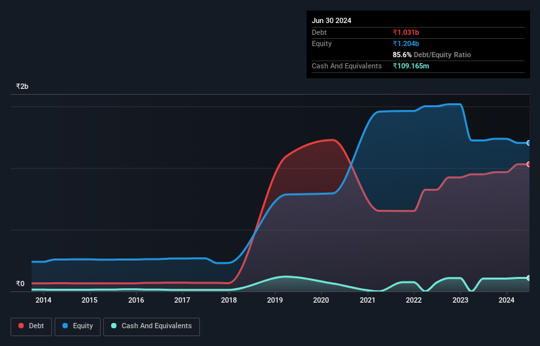Image resolution: width=540 pixels, height=346 pixels.
Task: Click the Equity row label in tooltip
Action: click(x=322, y=43)
